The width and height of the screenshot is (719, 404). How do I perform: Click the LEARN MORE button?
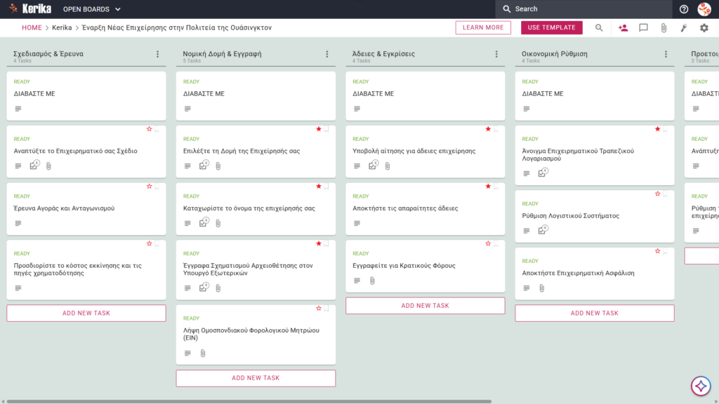tap(483, 27)
